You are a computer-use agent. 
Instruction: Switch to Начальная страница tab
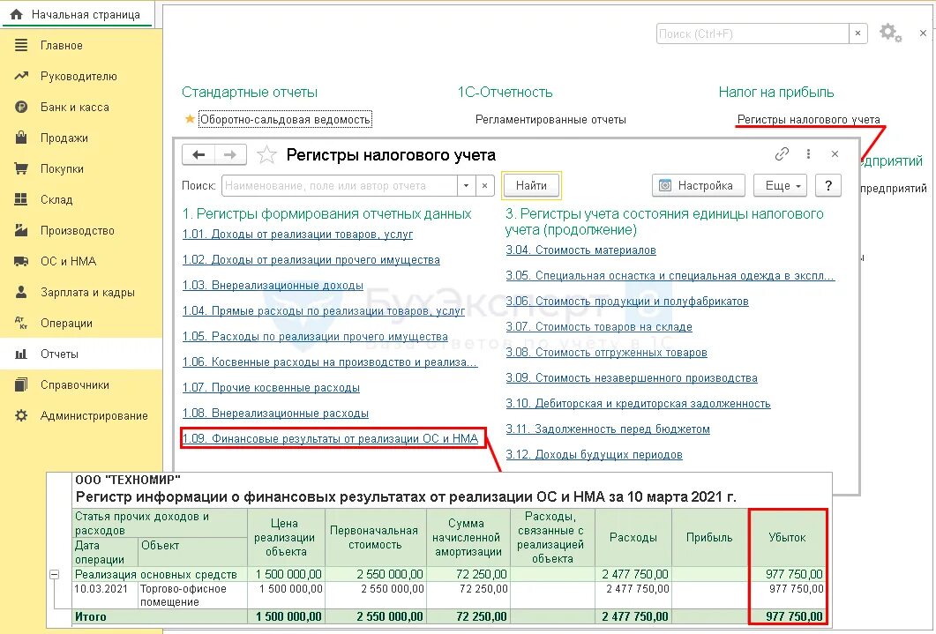tap(78, 14)
